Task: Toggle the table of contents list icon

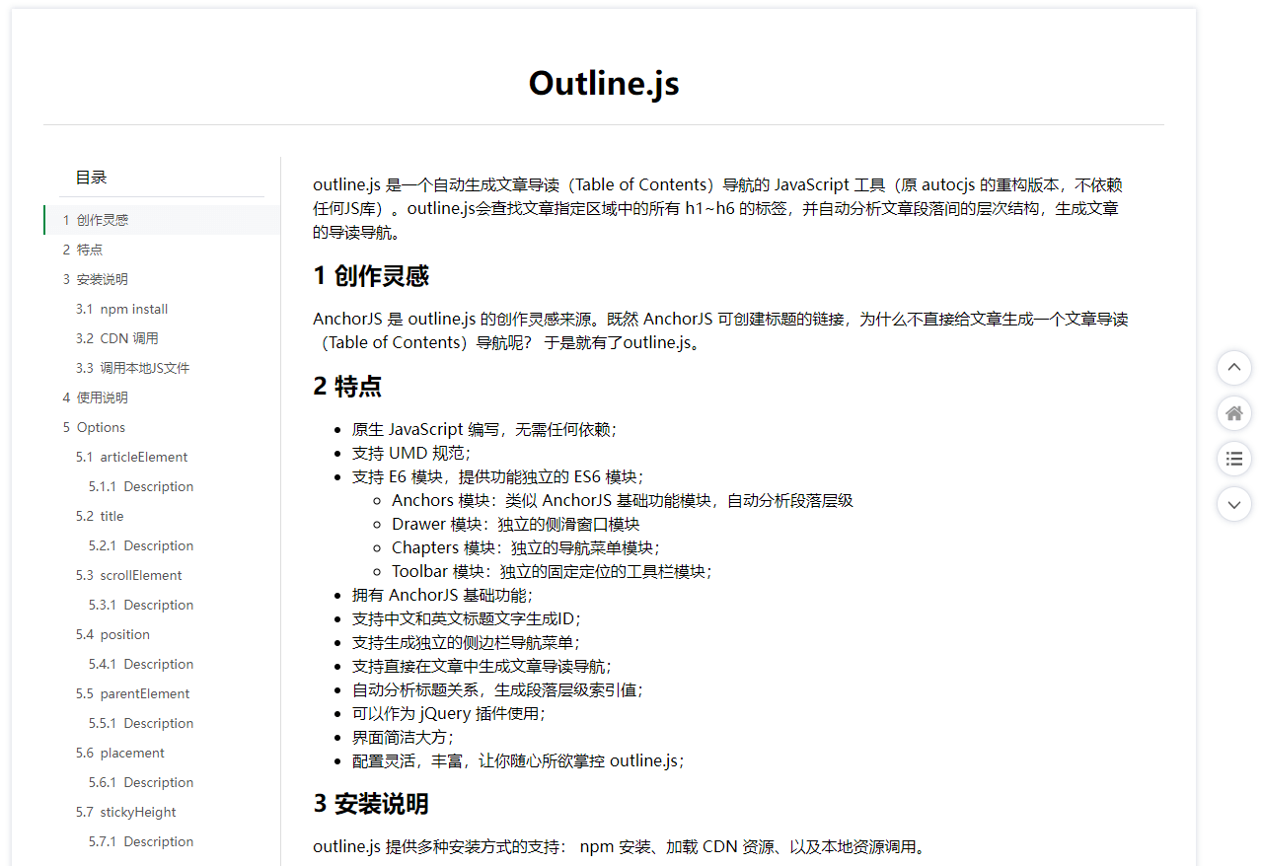Action: pyautogui.click(x=1233, y=459)
